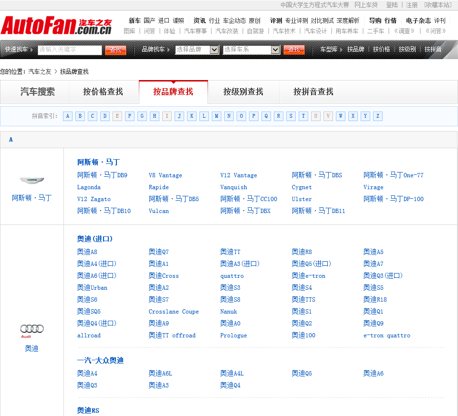Image resolution: width=458 pixels, height=416 pixels.
Task: Jump to pinyin index letter D
Action: click(105, 116)
